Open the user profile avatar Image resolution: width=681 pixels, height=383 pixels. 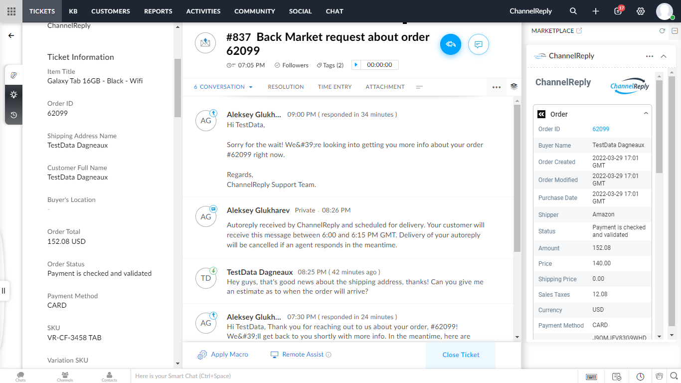pos(665,11)
